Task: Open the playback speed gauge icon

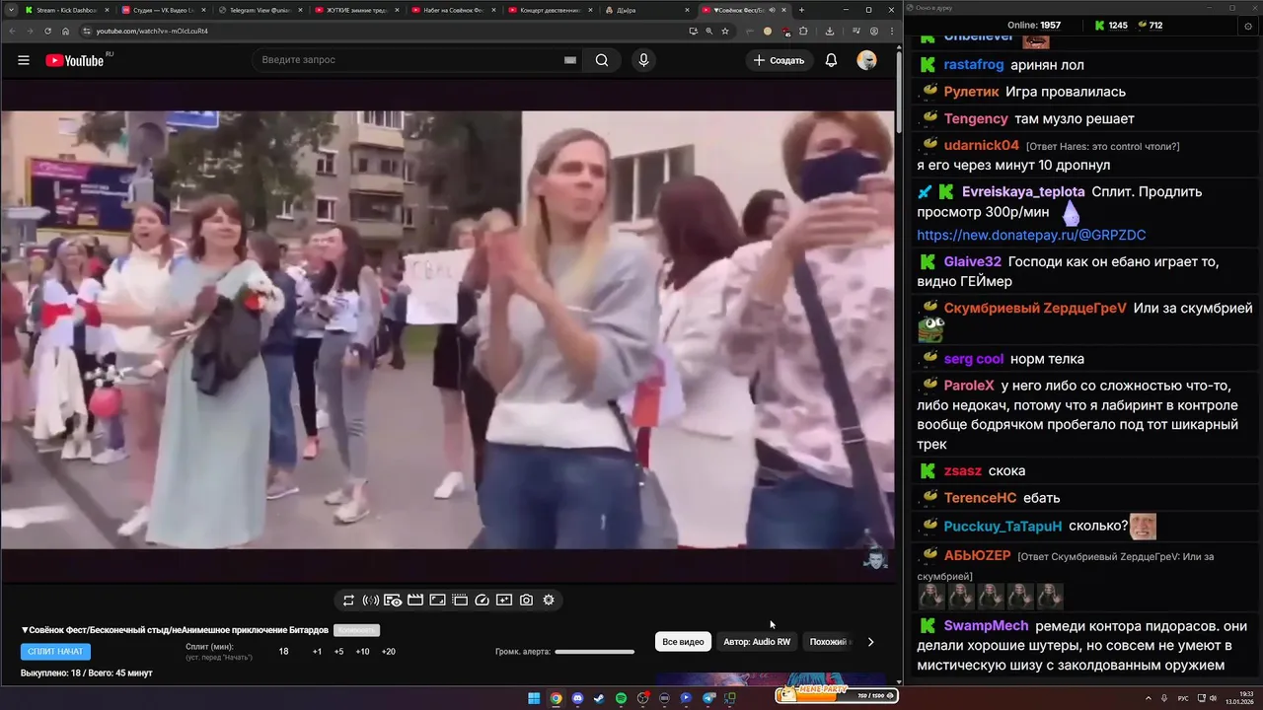Action: pyautogui.click(x=482, y=600)
